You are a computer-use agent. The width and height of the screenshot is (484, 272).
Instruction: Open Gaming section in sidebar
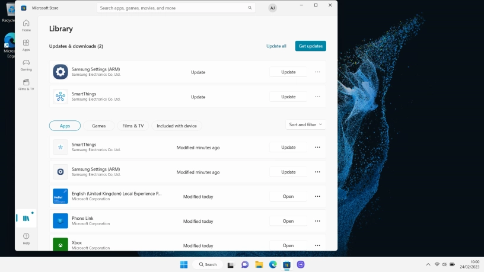(26, 65)
